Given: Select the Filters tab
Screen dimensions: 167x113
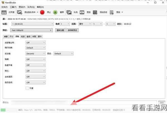Looking at the screenshot, I should coord(17,36).
